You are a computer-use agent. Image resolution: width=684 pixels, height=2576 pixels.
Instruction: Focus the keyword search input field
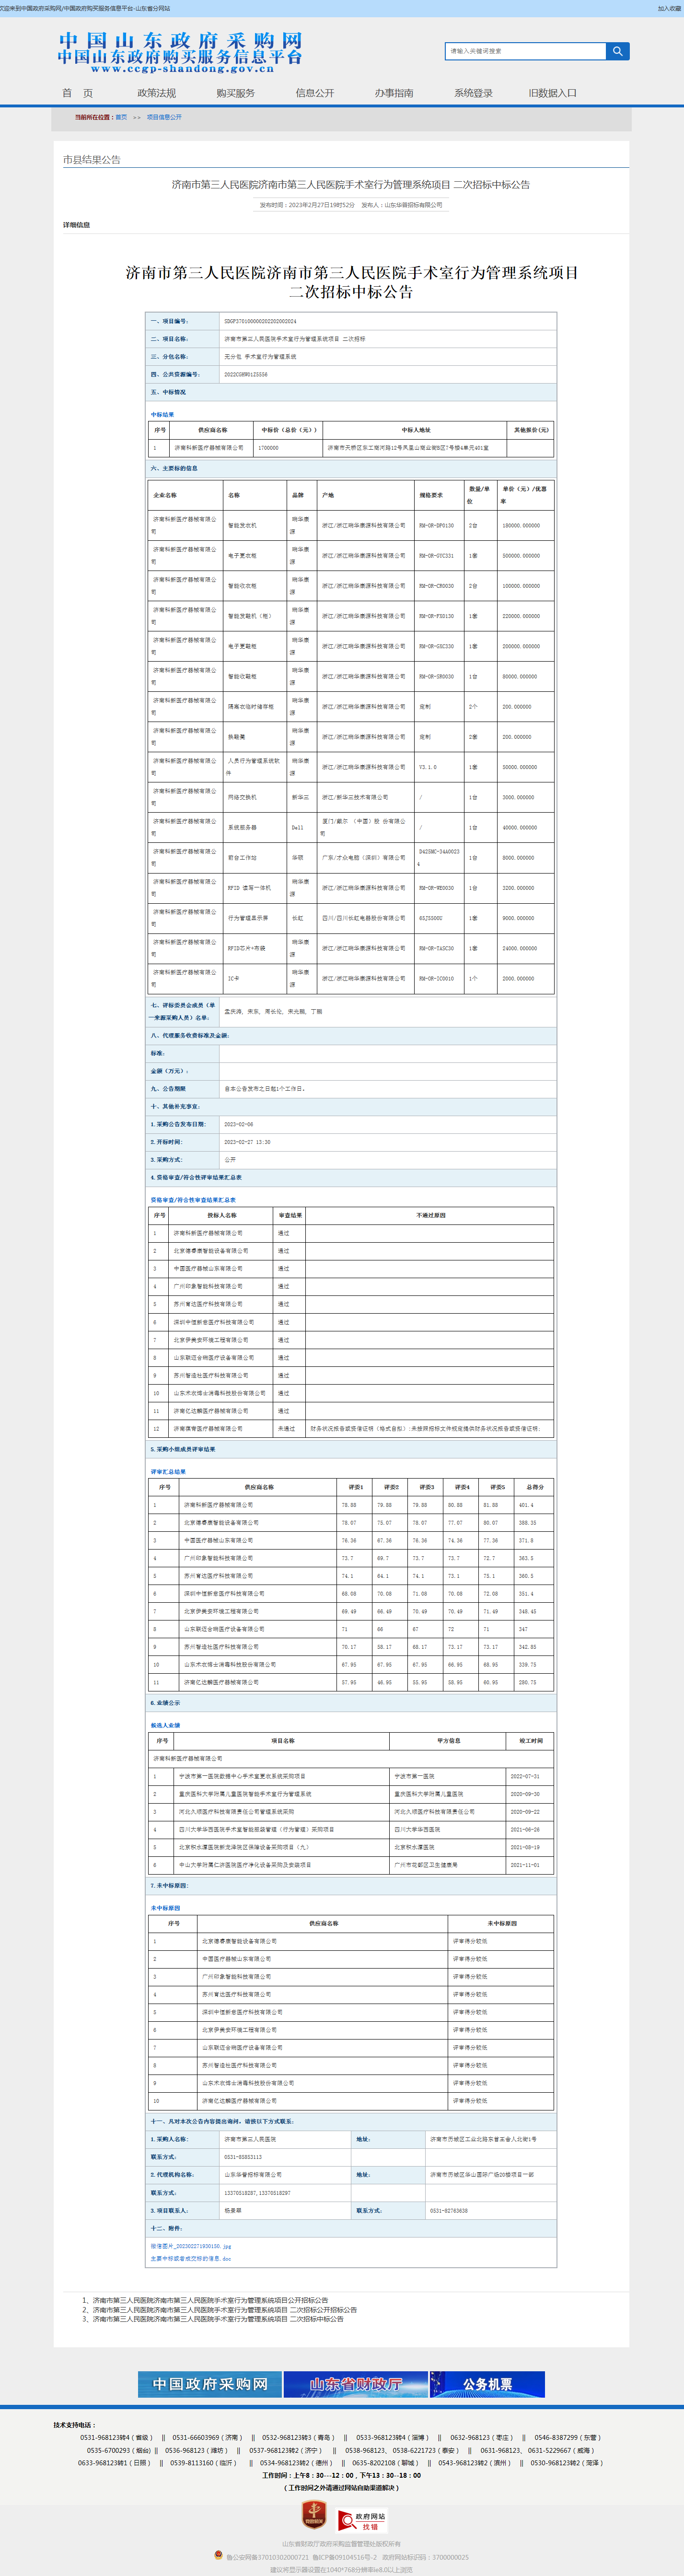click(526, 51)
